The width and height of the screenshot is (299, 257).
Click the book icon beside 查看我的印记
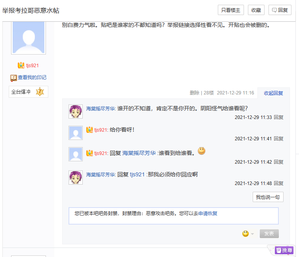tap(13, 78)
